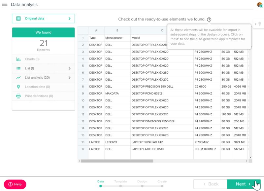Image resolution: width=264 pixels, height=191 pixels.
Task: Click the Next button
Action: (242, 184)
